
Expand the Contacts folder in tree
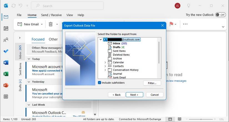pos(105,66)
